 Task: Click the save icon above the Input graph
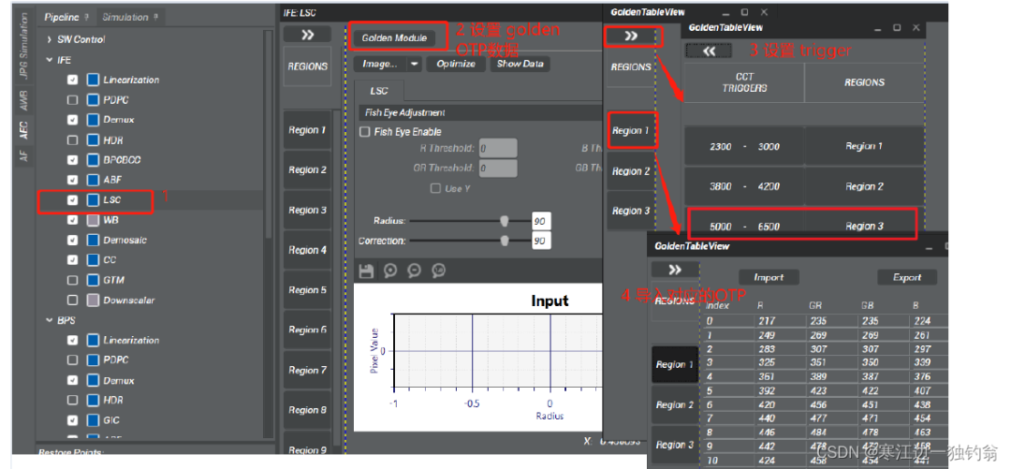(366, 271)
